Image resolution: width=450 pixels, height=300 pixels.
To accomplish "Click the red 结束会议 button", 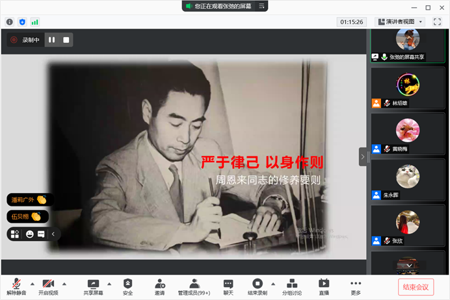I will coord(416,287).
